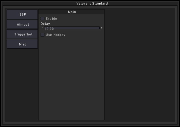
Task: Click the Enable label text
Action: 51,19
